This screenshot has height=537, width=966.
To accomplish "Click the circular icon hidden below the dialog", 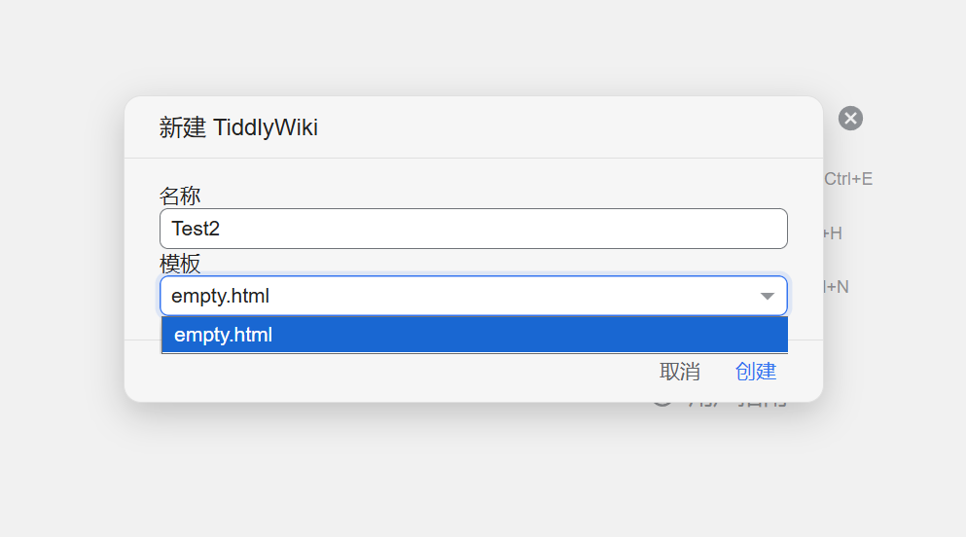I will tap(662, 402).
